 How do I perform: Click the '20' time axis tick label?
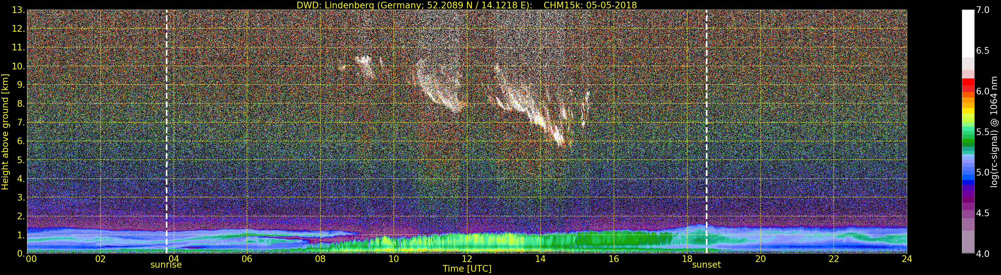click(x=760, y=259)
